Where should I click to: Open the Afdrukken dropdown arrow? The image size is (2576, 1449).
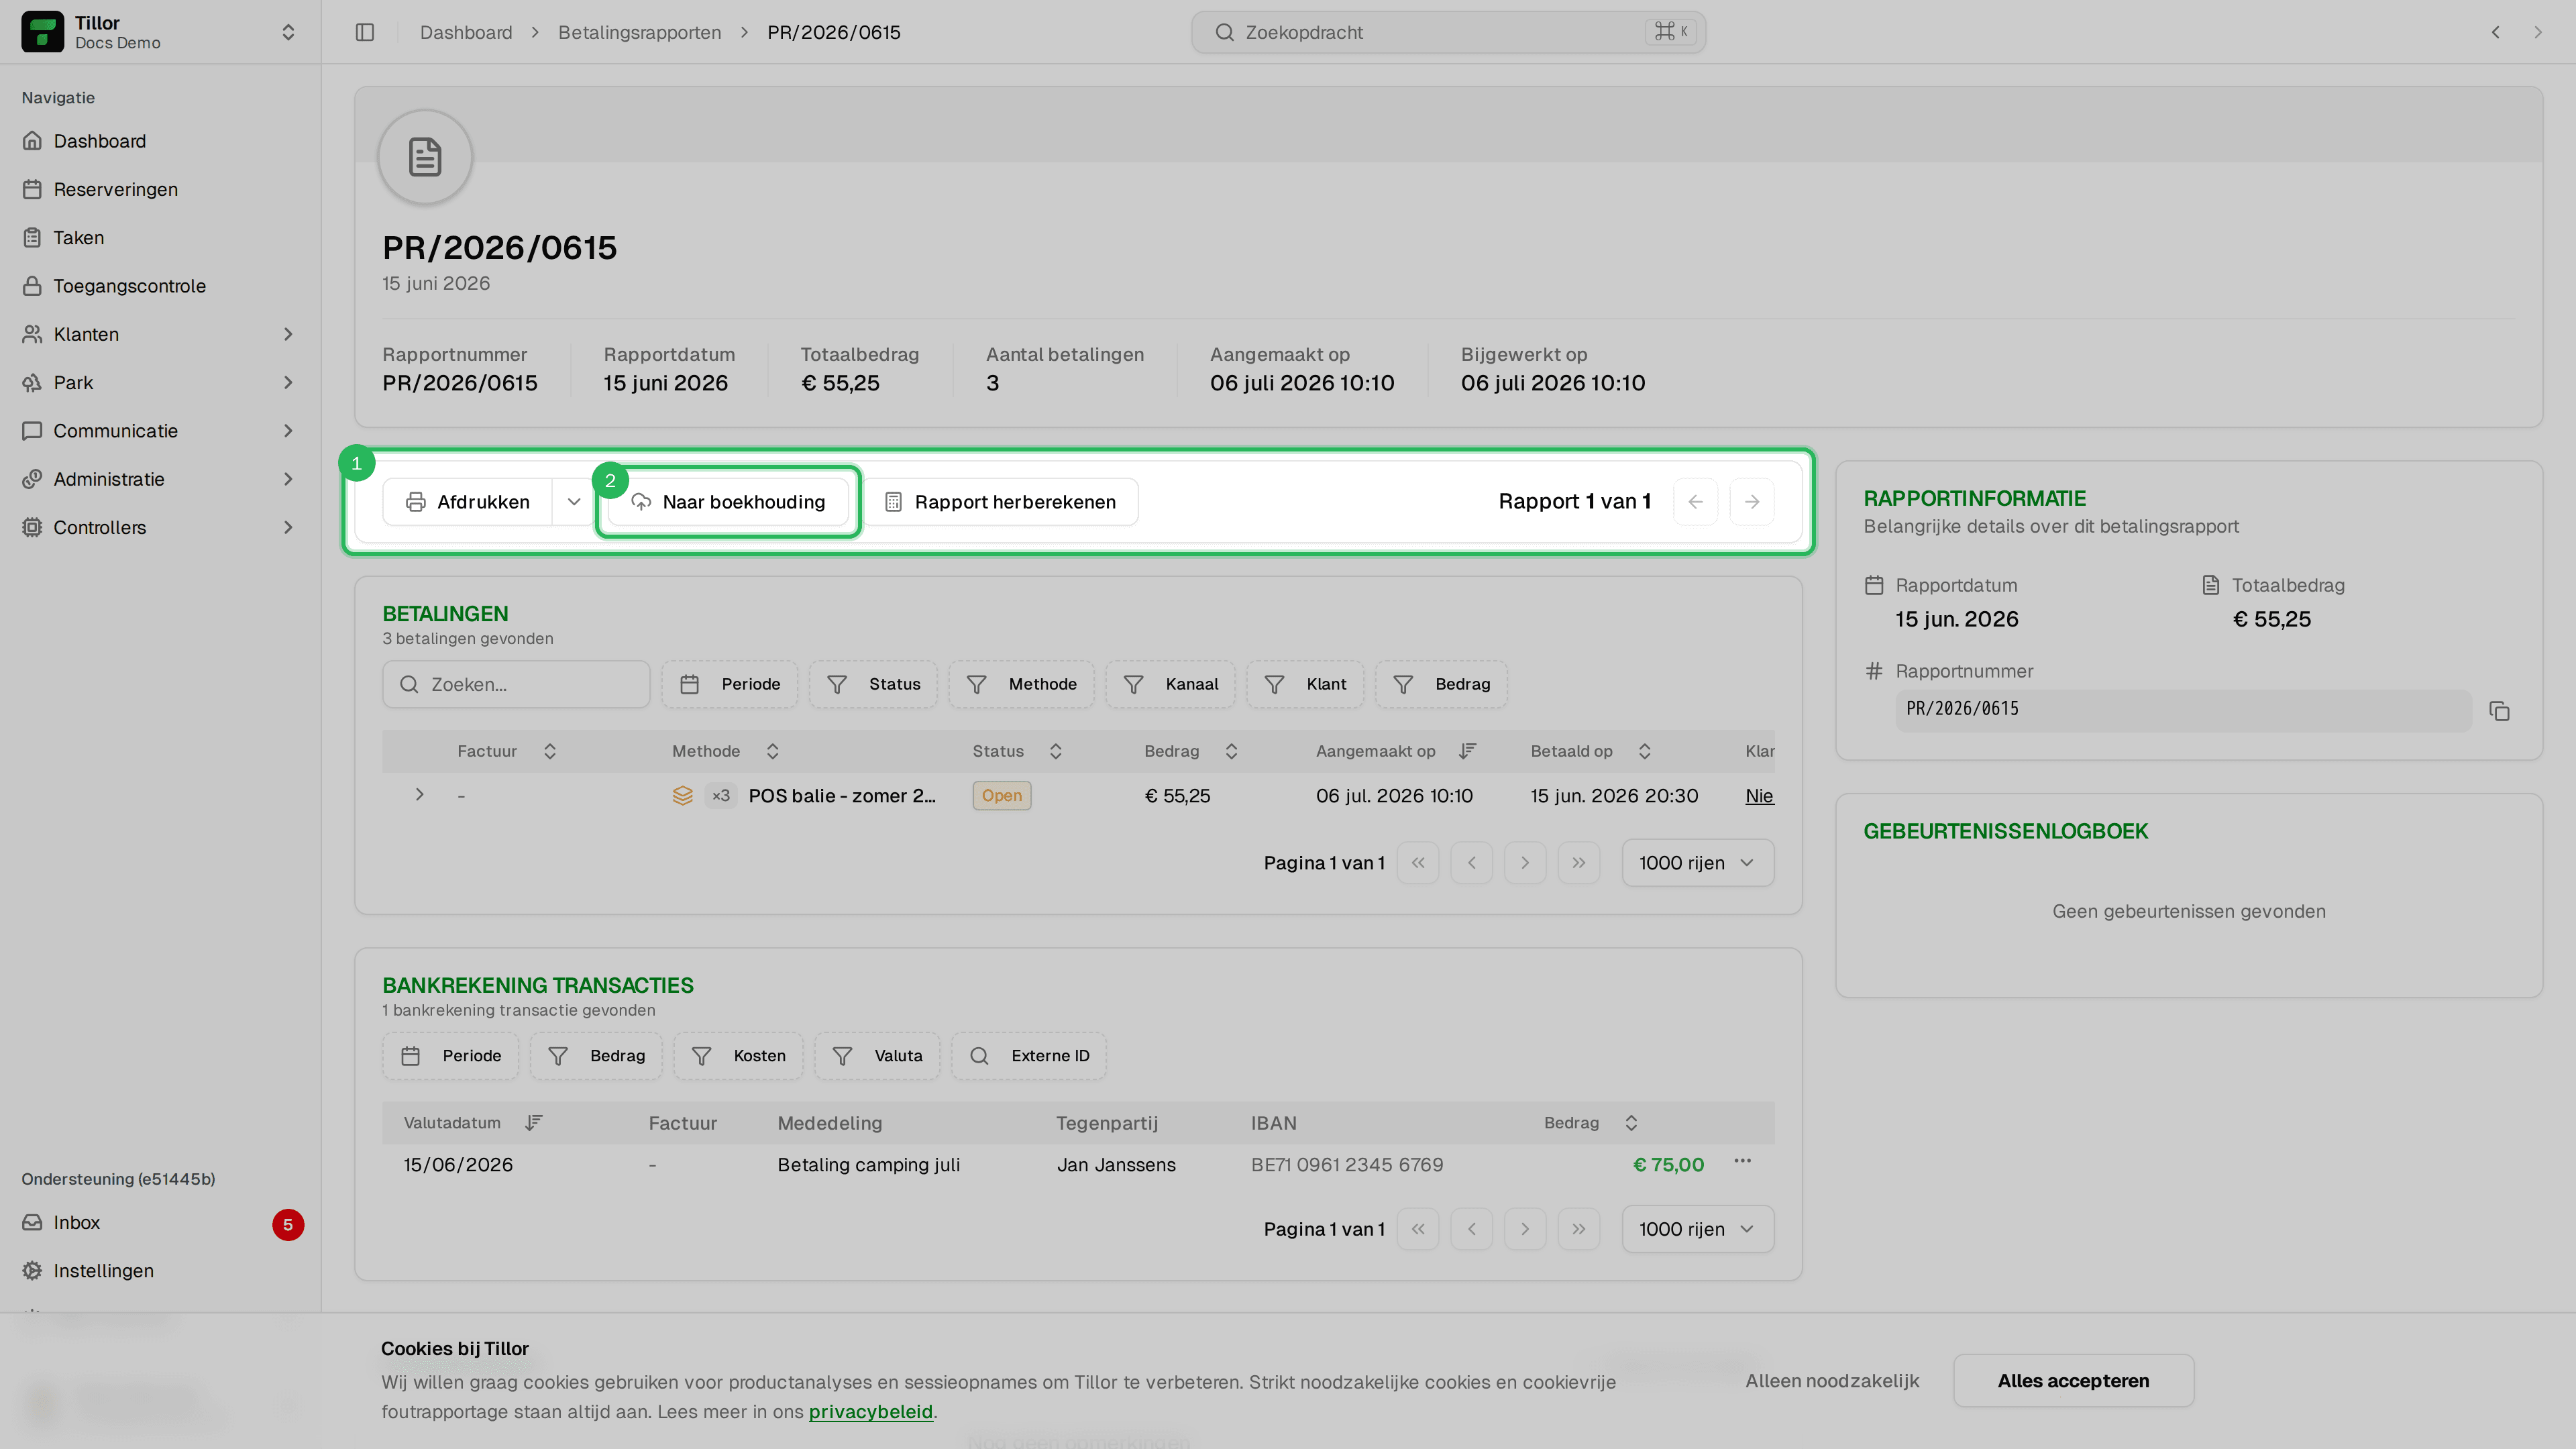[574, 501]
